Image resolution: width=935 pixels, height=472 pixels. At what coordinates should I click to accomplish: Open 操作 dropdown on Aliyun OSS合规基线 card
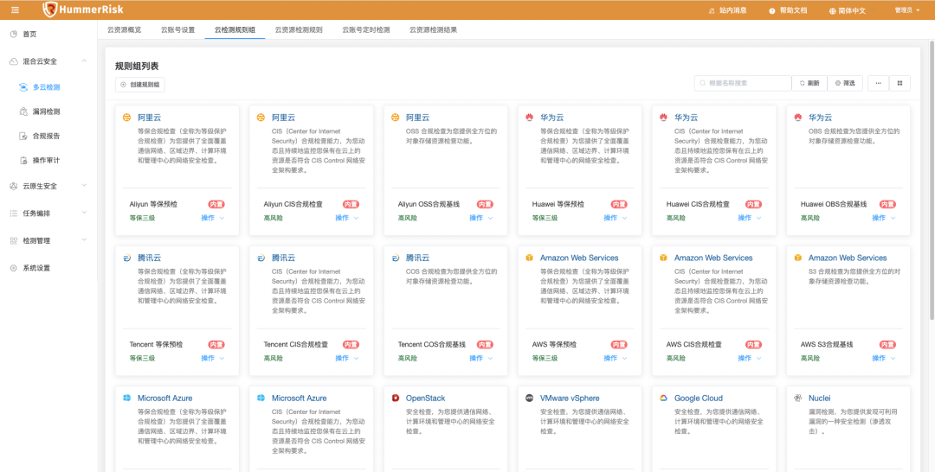481,218
